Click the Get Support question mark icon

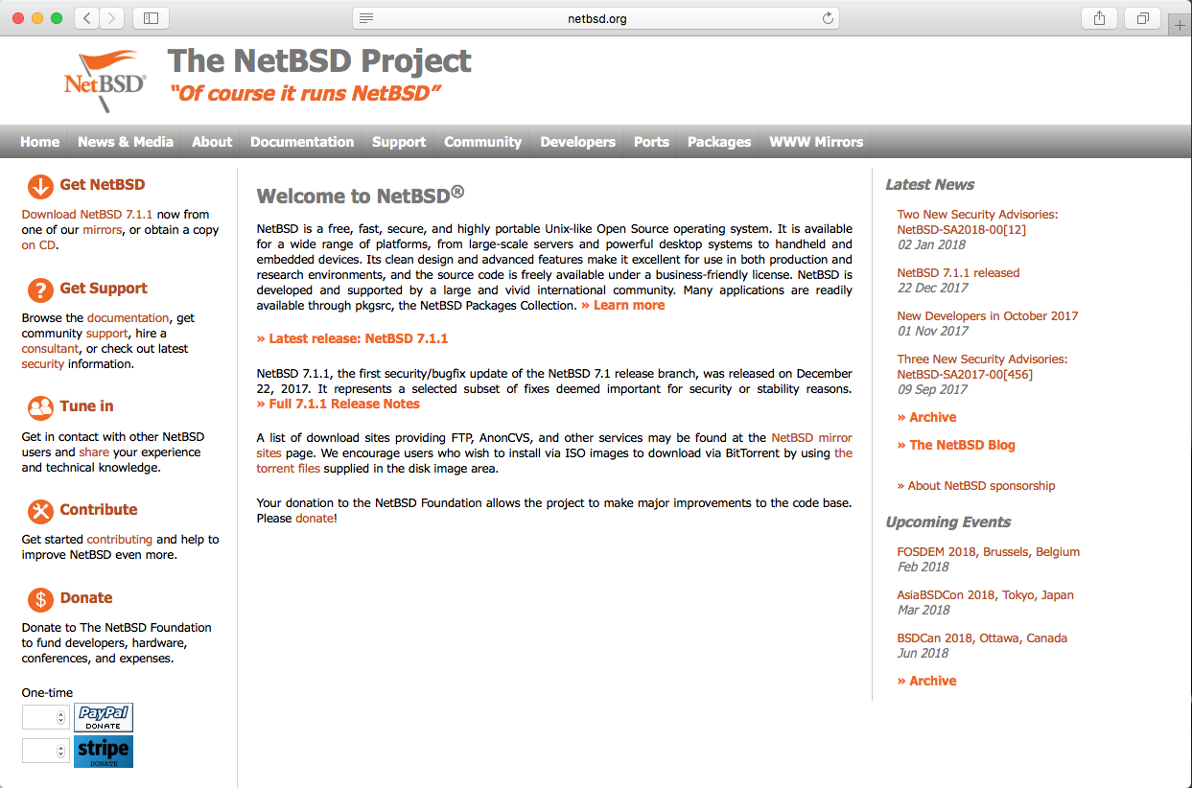[40, 290]
